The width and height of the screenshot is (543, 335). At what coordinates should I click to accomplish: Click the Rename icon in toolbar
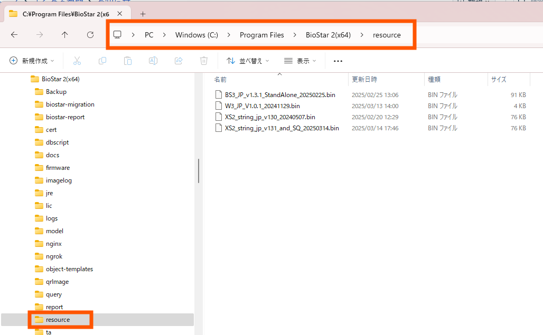[x=153, y=61]
